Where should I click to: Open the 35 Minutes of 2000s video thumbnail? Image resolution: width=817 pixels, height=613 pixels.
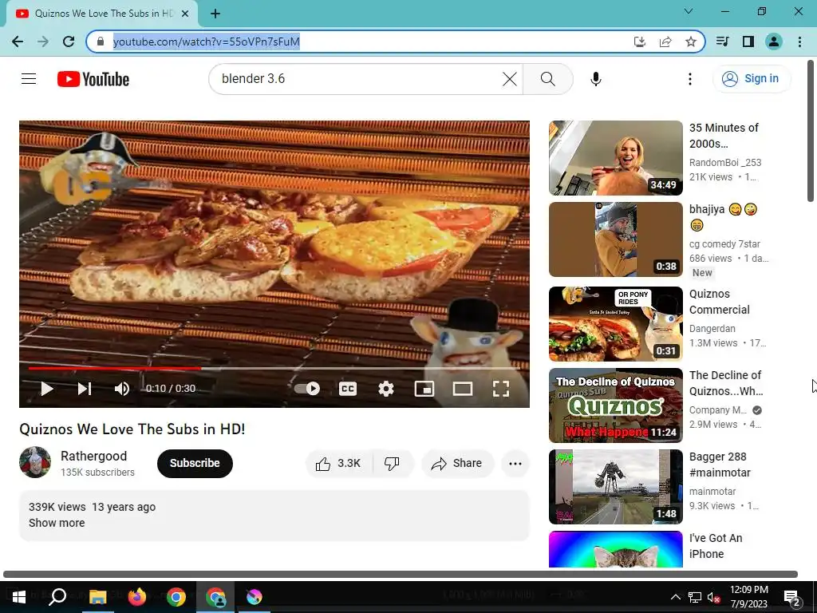coord(615,158)
